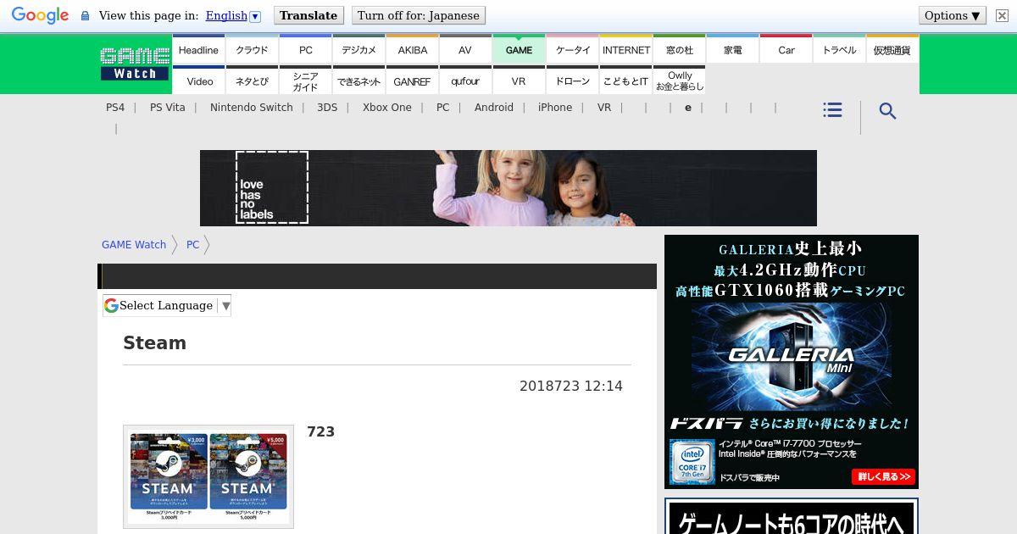Go to the iPhone category link

pyautogui.click(x=555, y=108)
